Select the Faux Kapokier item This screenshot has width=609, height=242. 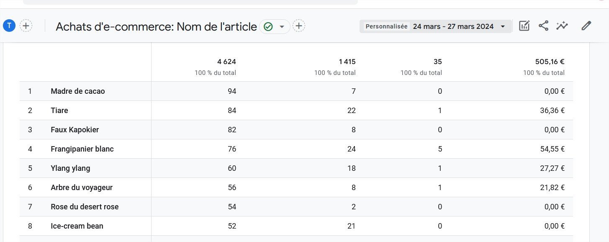point(75,130)
